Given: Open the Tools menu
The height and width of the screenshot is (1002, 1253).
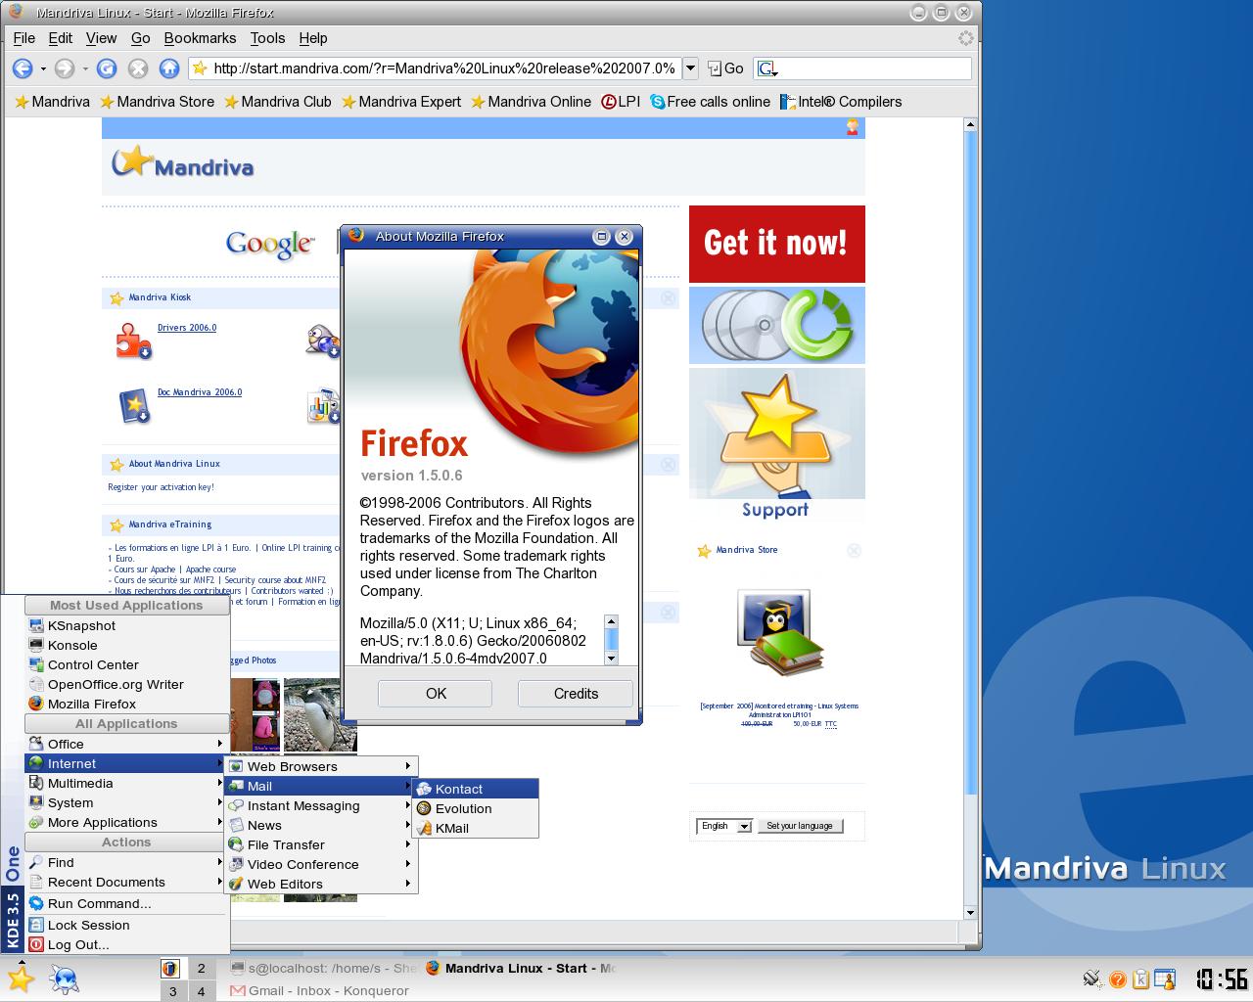Looking at the screenshot, I should click(267, 38).
